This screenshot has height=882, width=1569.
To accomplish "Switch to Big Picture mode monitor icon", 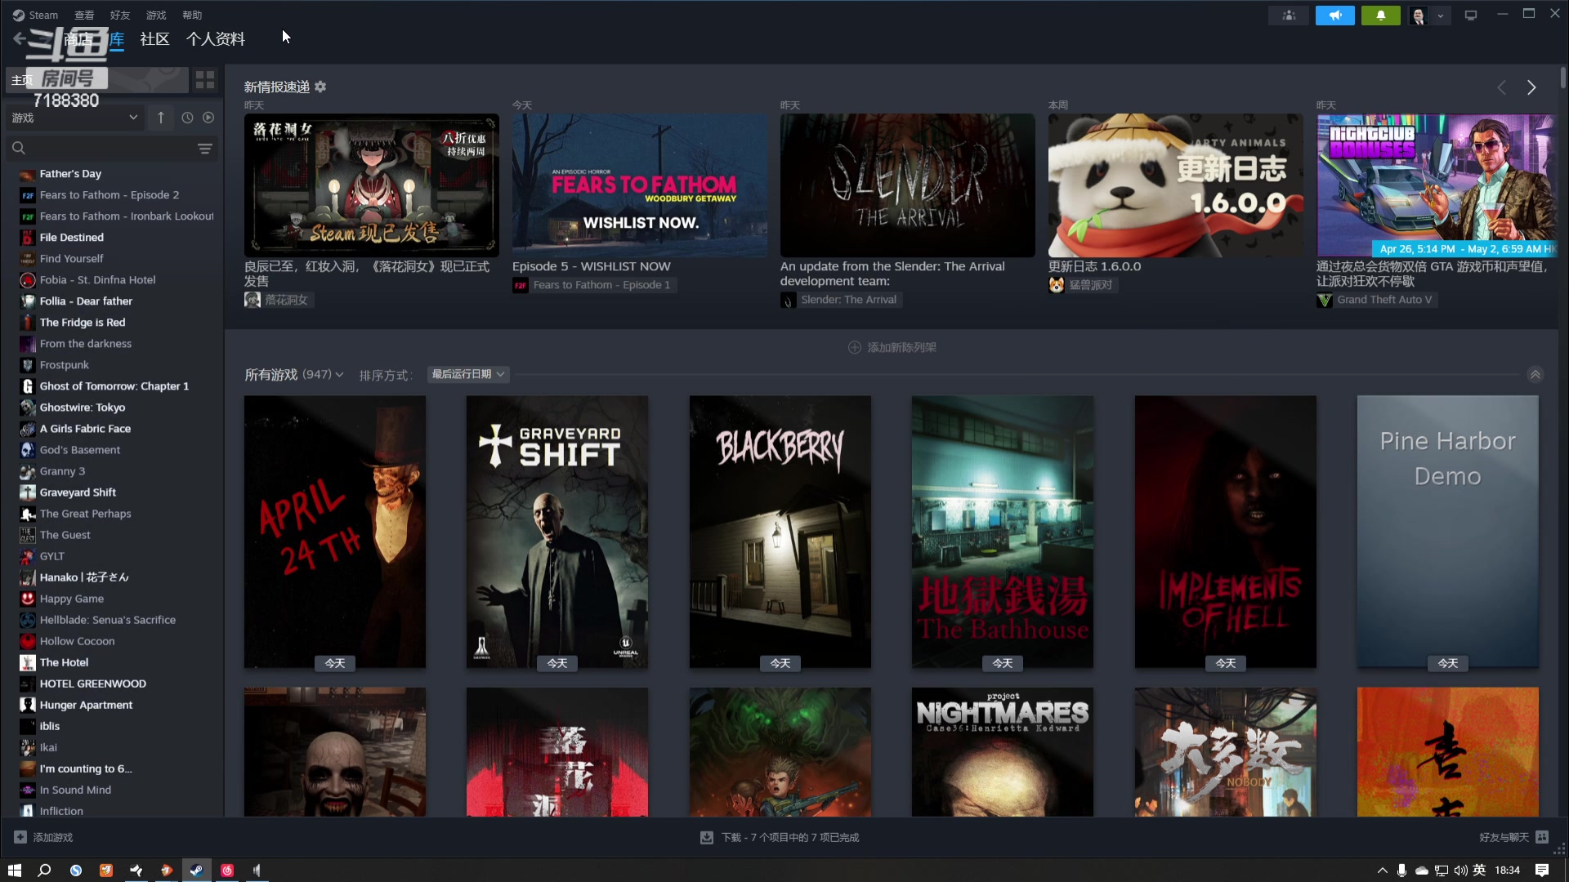I will [x=1471, y=16].
